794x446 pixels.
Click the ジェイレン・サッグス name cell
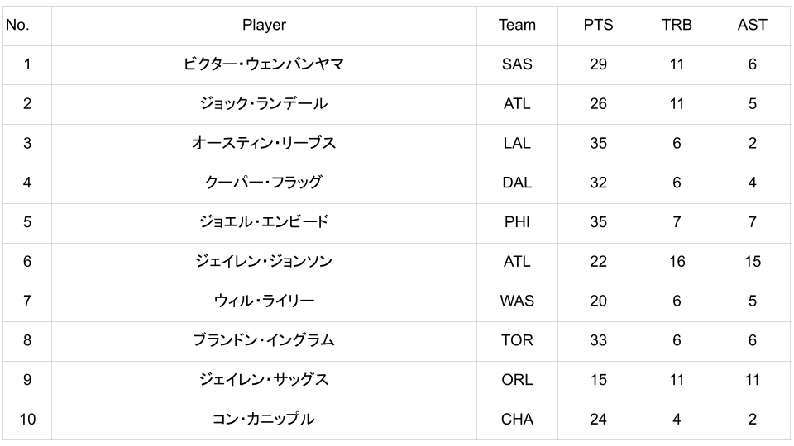(x=264, y=380)
